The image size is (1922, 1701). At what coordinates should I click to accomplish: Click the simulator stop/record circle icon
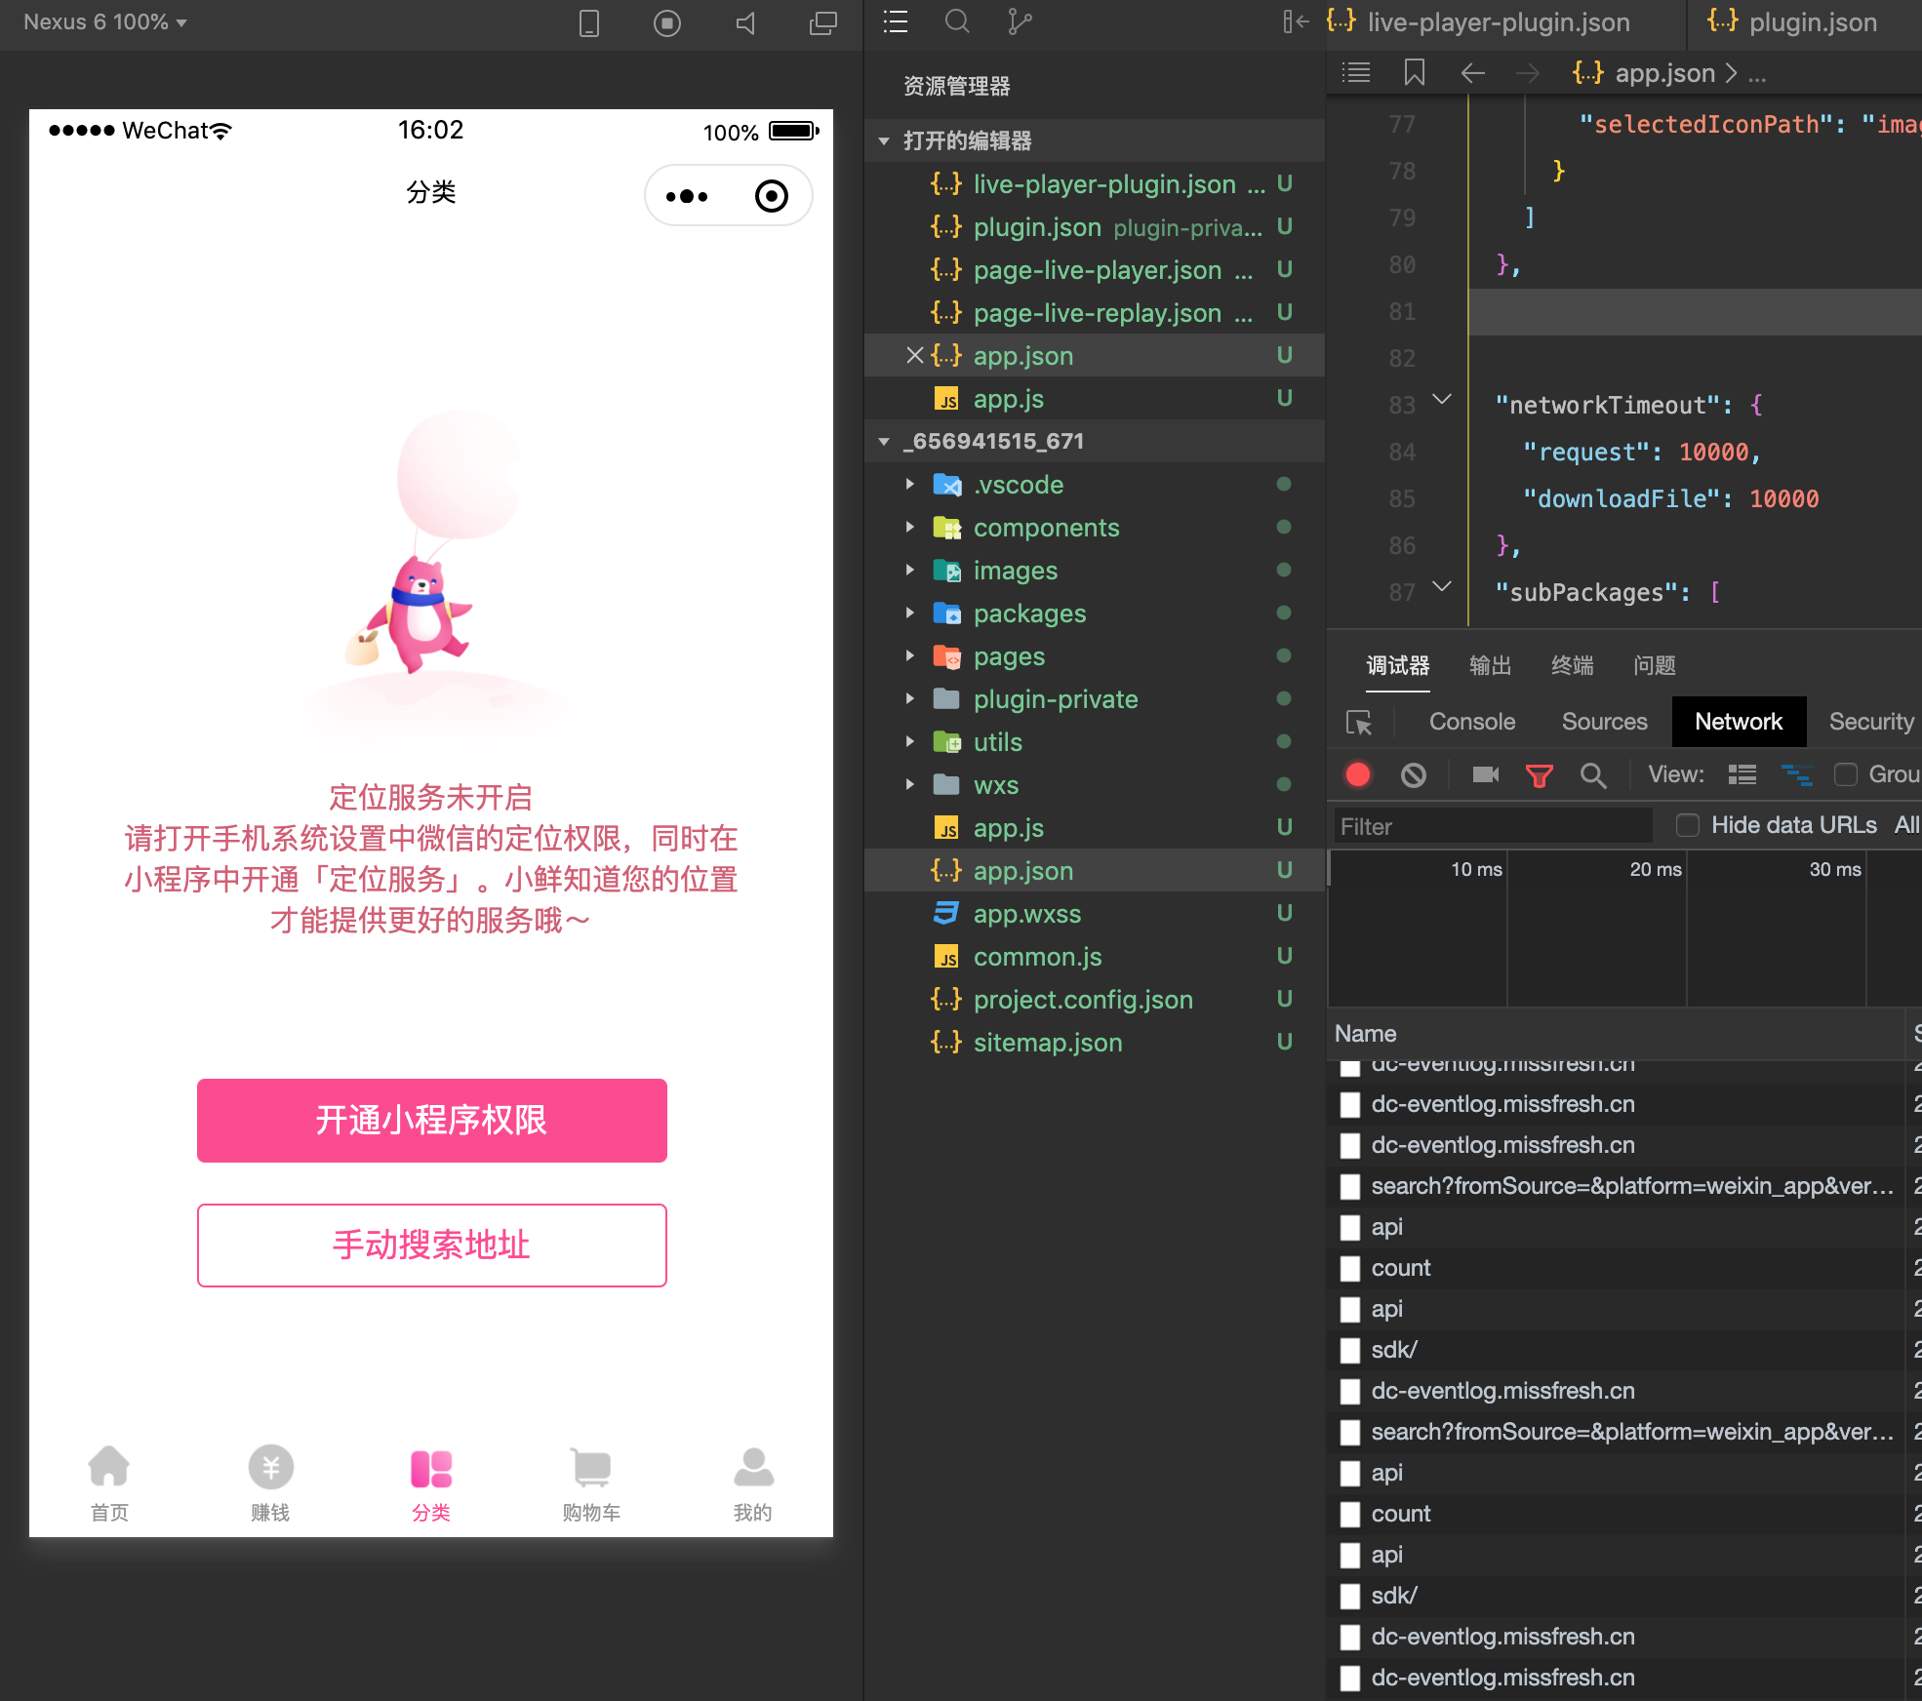pos(667,22)
